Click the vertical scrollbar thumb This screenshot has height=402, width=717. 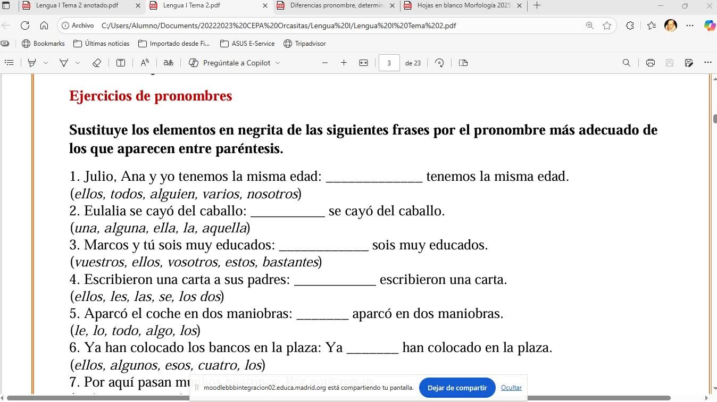(x=714, y=119)
